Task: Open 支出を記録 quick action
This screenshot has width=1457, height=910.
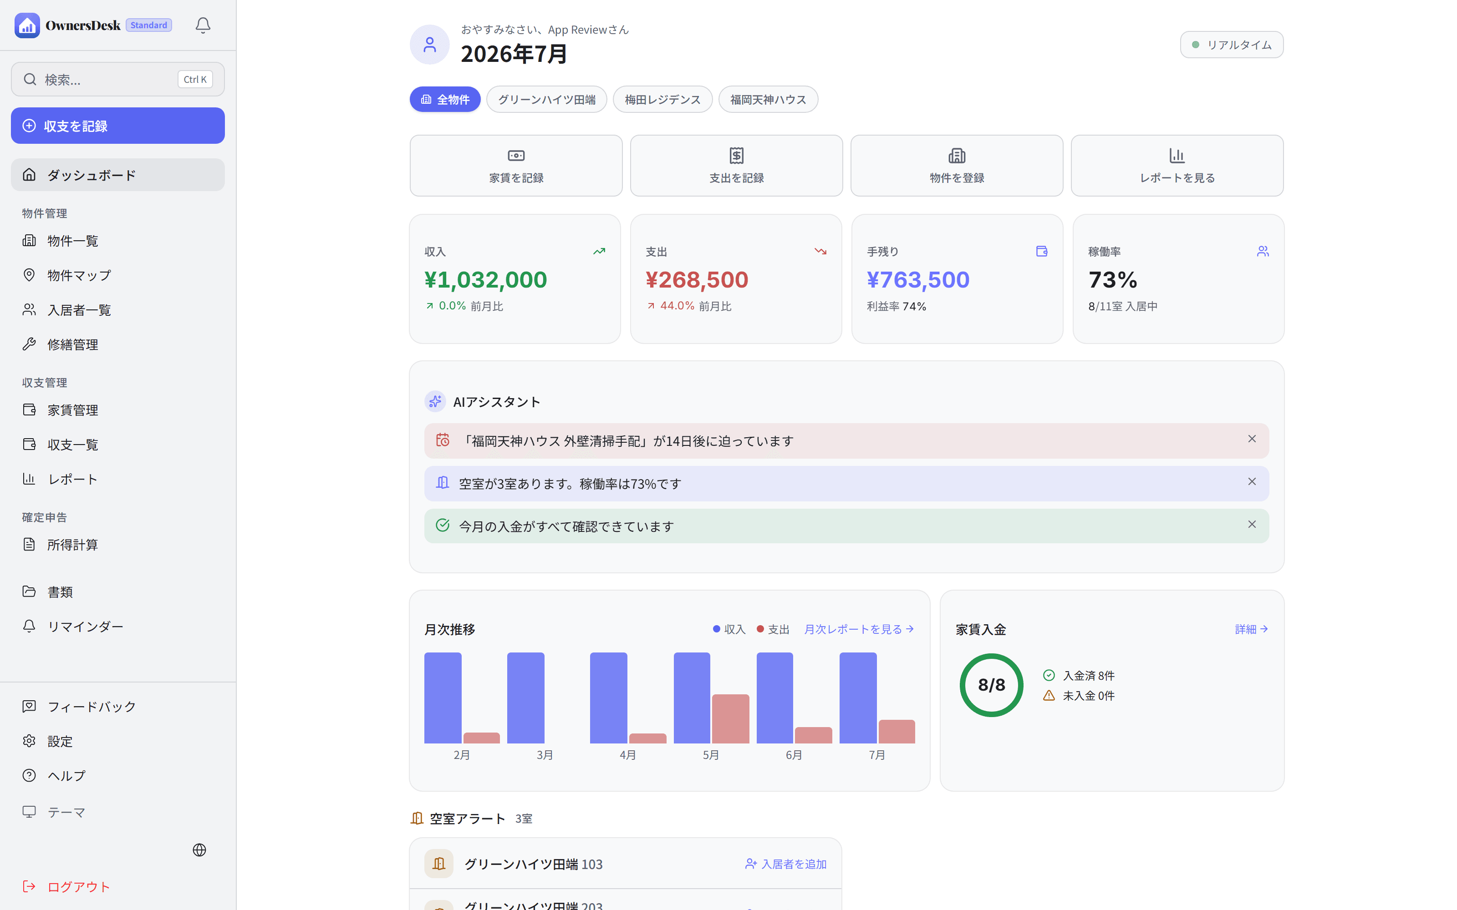Action: click(x=736, y=166)
